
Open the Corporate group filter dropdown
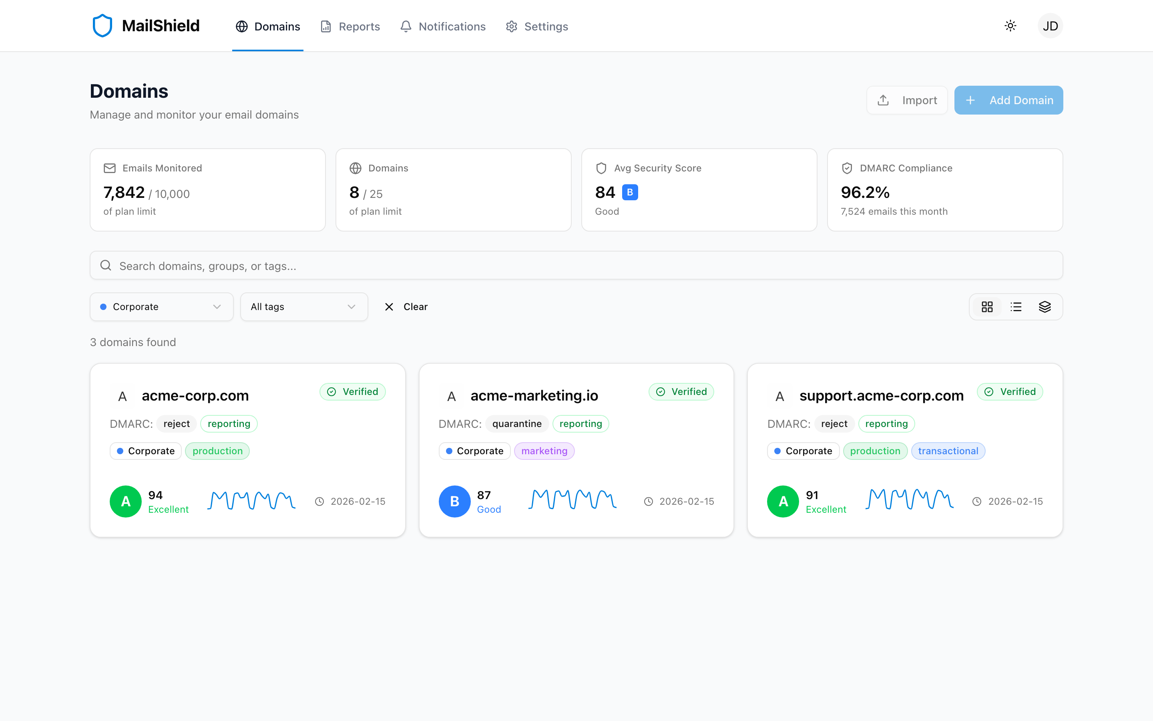click(x=161, y=306)
